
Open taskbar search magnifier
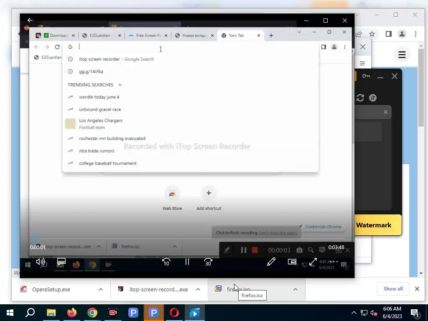30,313
